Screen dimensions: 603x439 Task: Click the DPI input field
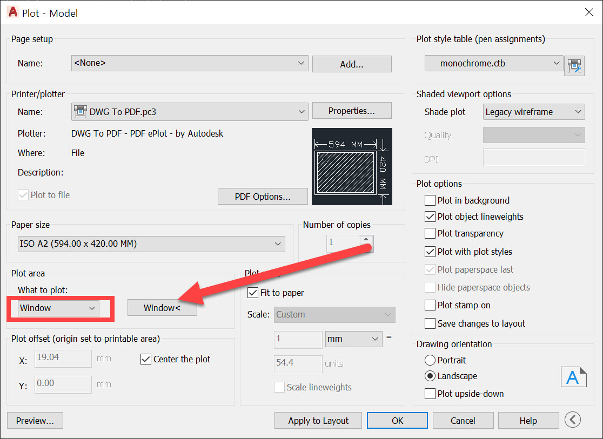point(534,158)
